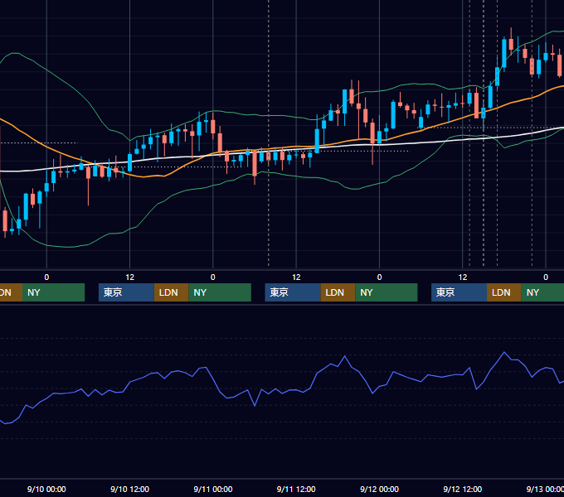The height and width of the screenshot is (497, 564).
Task: Click the 9/13 00:00 date label
Action: click(545, 489)
